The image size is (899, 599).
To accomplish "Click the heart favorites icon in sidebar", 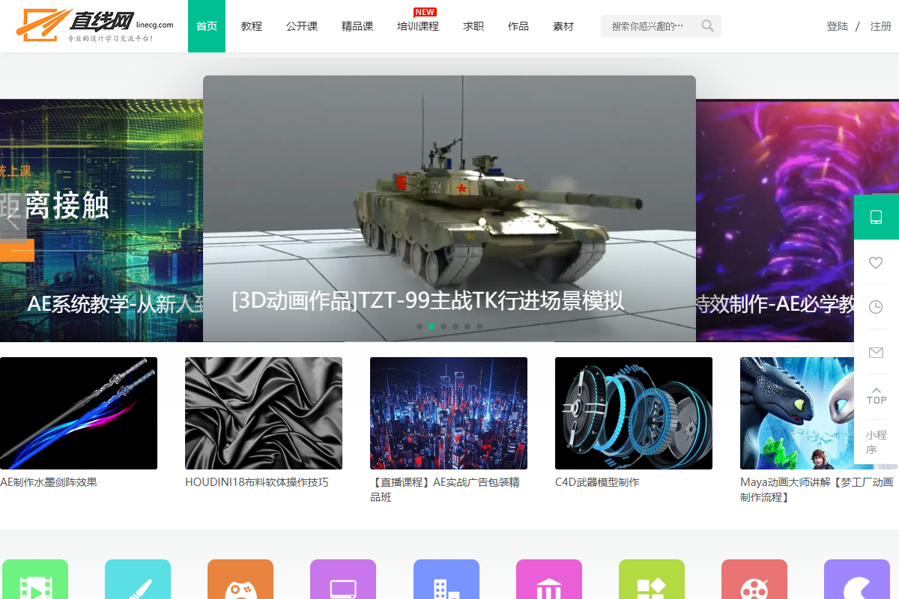I will [x=875, y=263].
